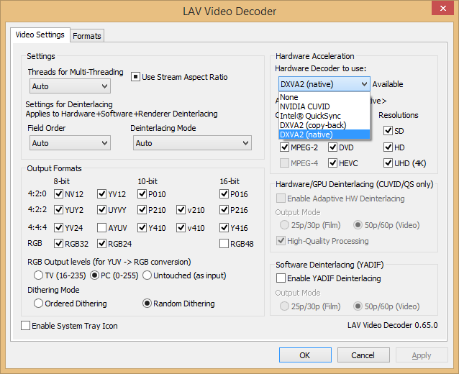This screenshot has height=374, width=459.
Task: Select Ordered Dithering mode
Action: click(38, 304)
